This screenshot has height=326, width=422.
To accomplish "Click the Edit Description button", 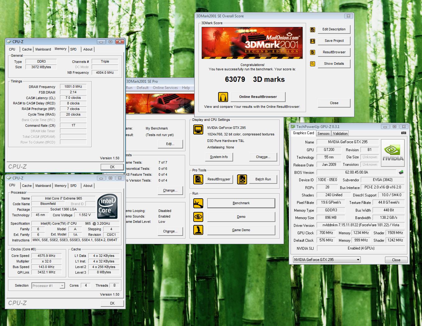I will pyautogui.click(x=334, y=29).
